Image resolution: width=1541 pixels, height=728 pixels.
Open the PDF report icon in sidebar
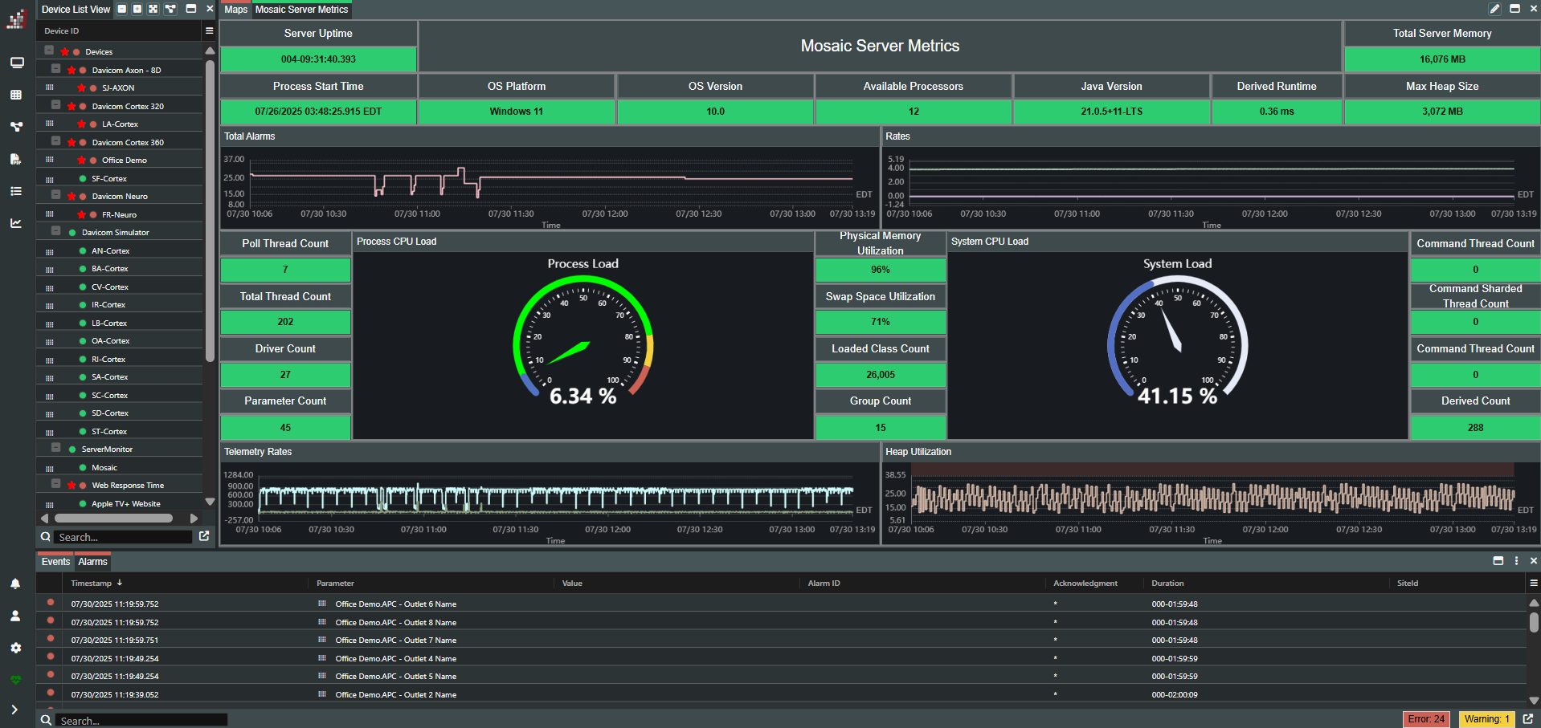coord(15,159)
